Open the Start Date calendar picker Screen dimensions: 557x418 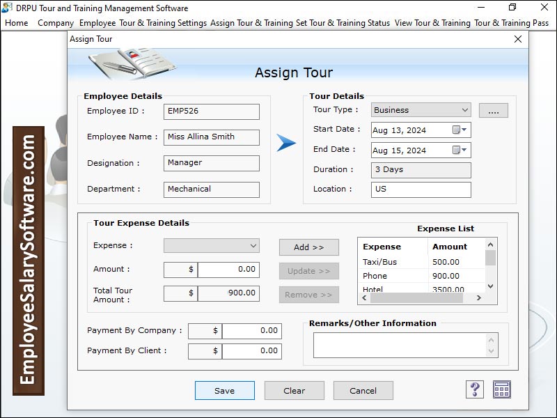coord(460,130)
